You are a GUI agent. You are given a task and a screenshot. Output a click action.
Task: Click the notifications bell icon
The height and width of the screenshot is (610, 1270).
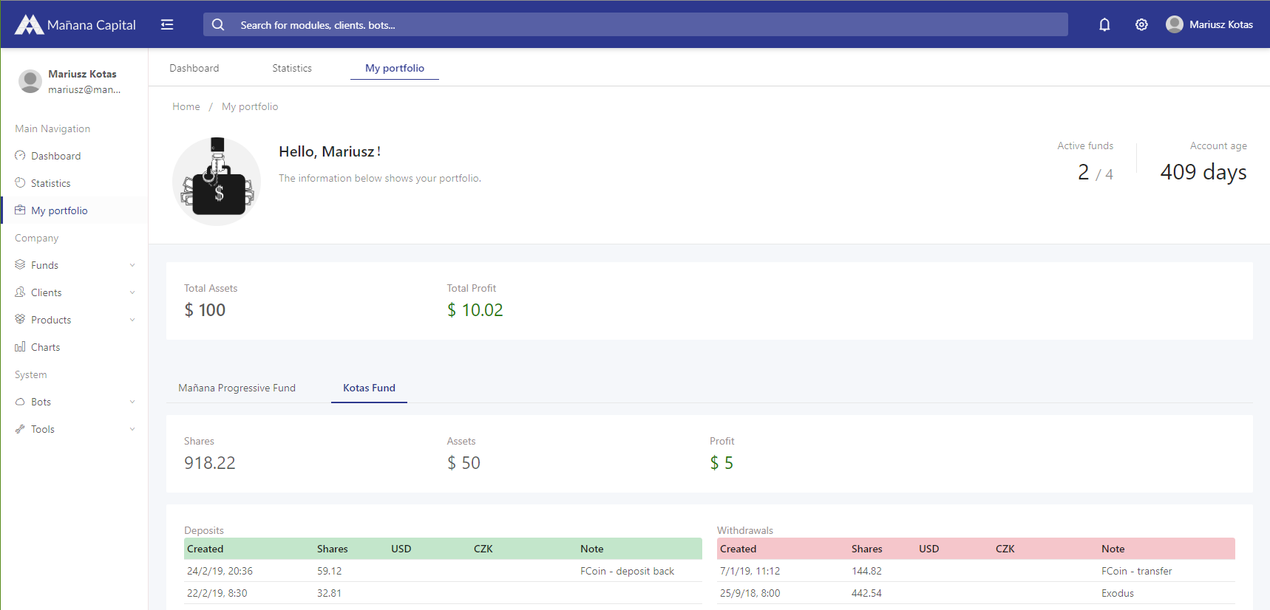[1104, 24]
